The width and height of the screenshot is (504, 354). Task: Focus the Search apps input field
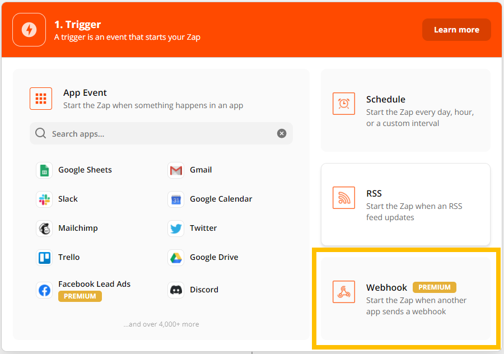[x=161, y=133]
